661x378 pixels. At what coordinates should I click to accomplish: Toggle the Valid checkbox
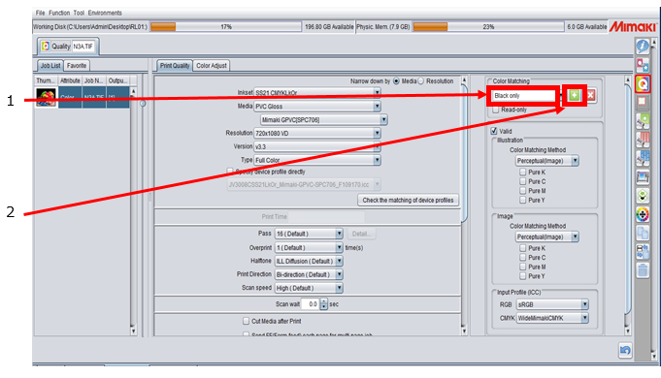(494, 131)
